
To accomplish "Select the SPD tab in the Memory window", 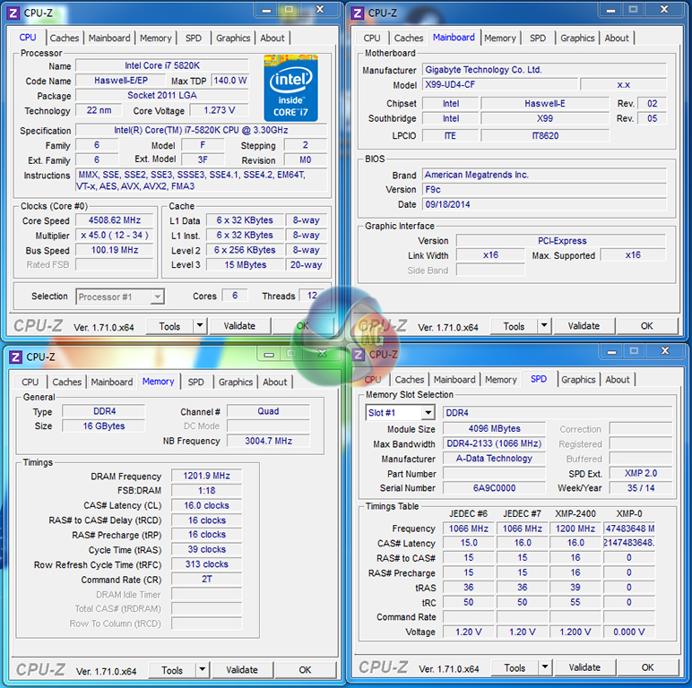I will point(195,382).
